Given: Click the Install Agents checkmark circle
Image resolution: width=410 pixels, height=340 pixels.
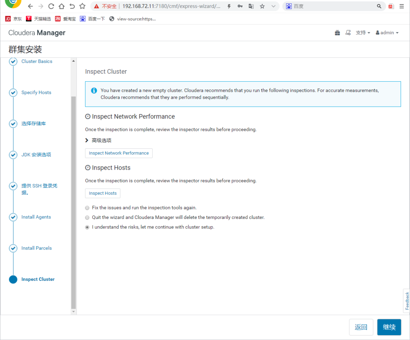Looking at the screenshot, I should (x=13, y=217).
